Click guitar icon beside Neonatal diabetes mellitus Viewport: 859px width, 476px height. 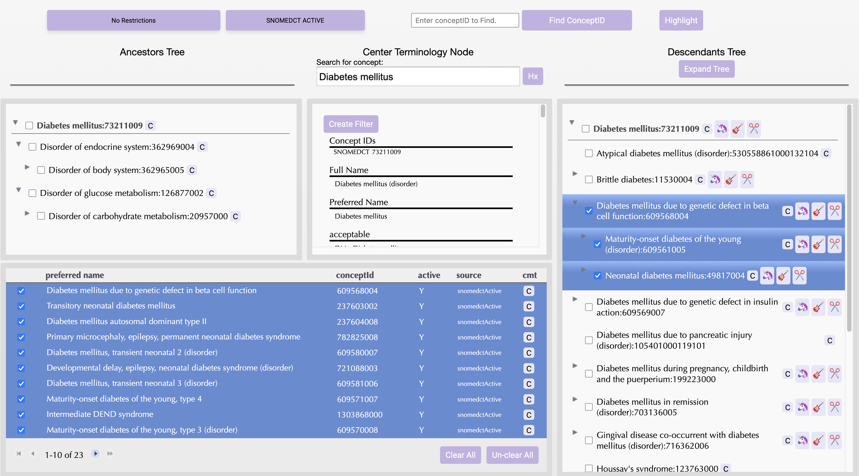783,276
